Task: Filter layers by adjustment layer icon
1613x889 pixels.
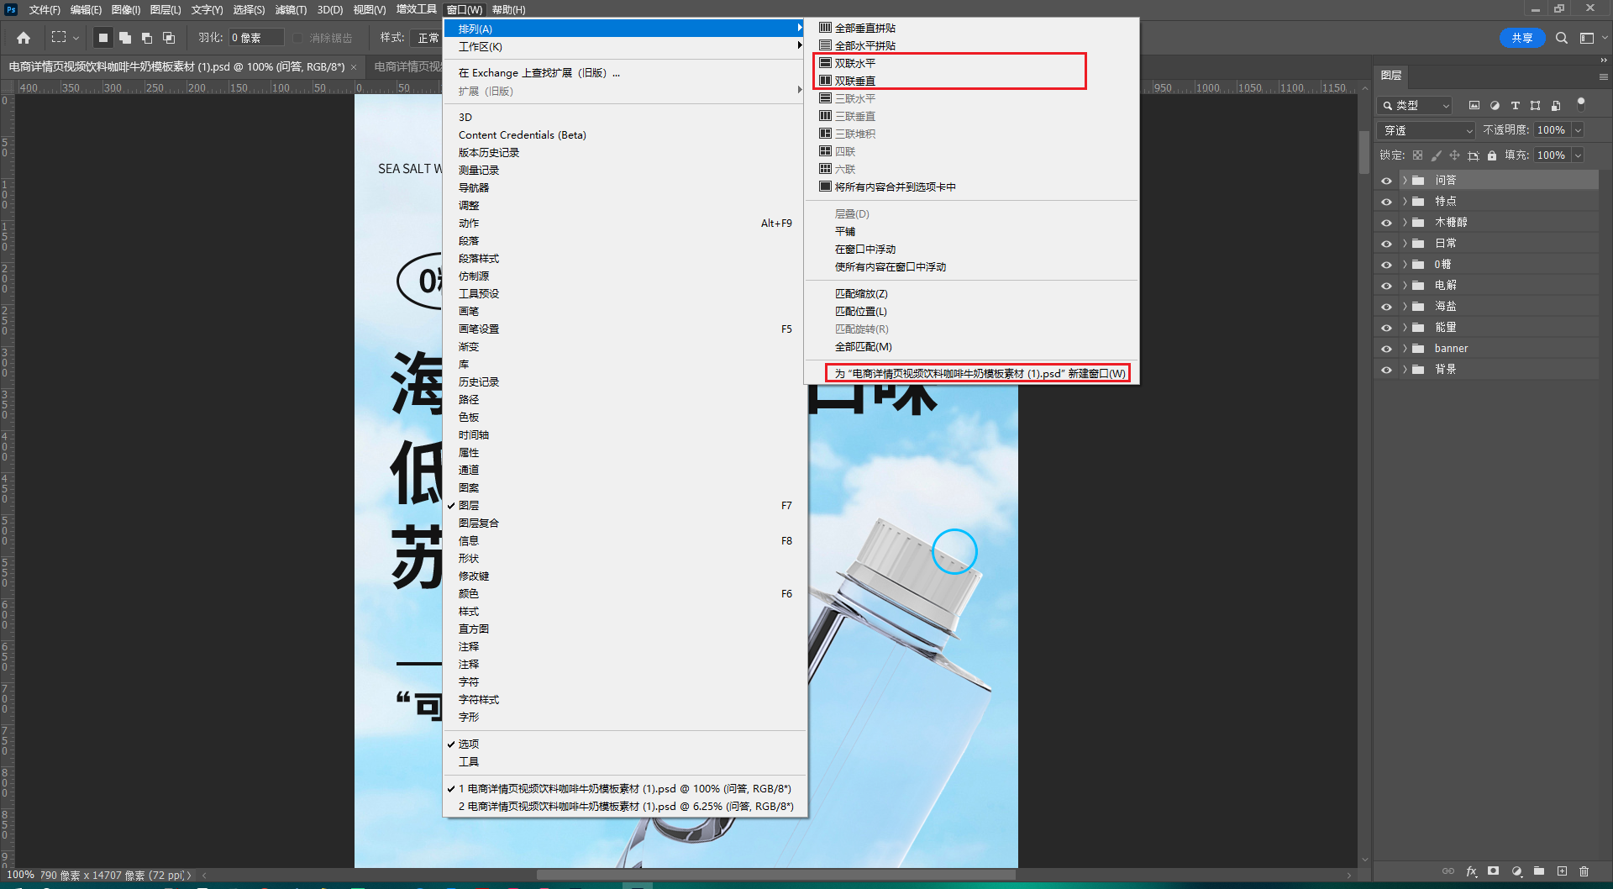Action: (1495, 106)
